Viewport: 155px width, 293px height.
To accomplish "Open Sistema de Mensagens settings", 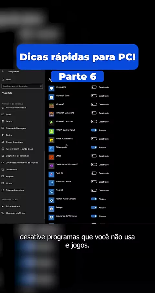I will tap(14, 128).
